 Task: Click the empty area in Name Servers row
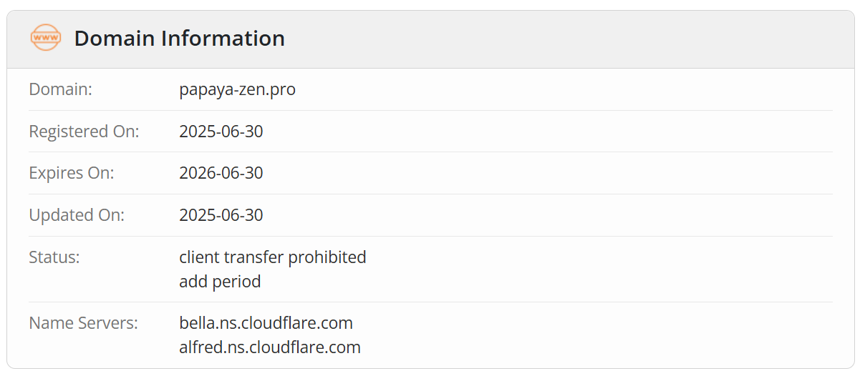coord(596,335)
